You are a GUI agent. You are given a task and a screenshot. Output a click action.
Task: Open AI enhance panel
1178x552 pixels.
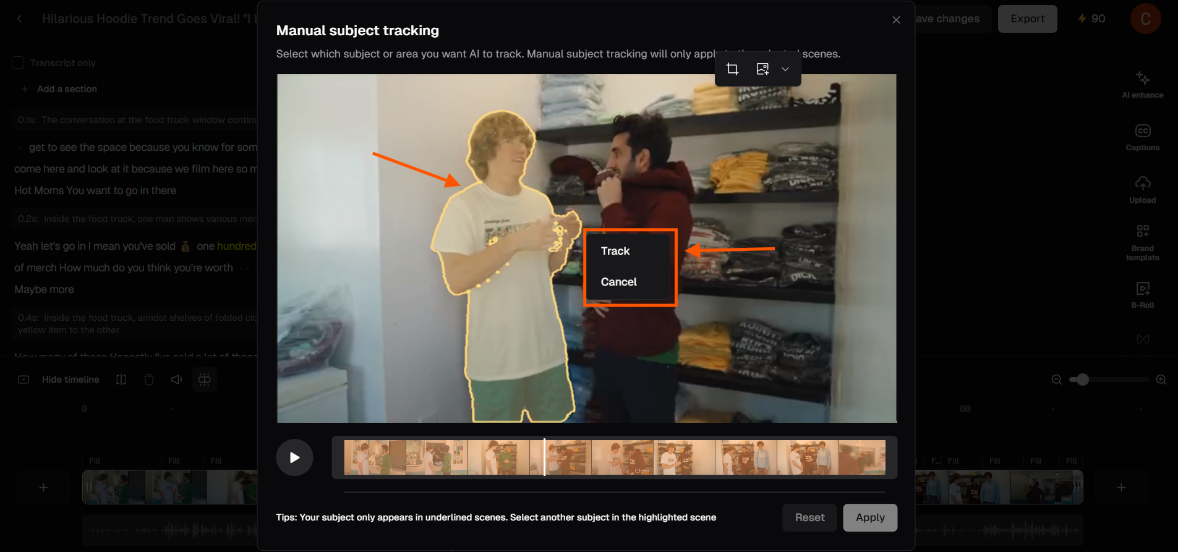1142,85
